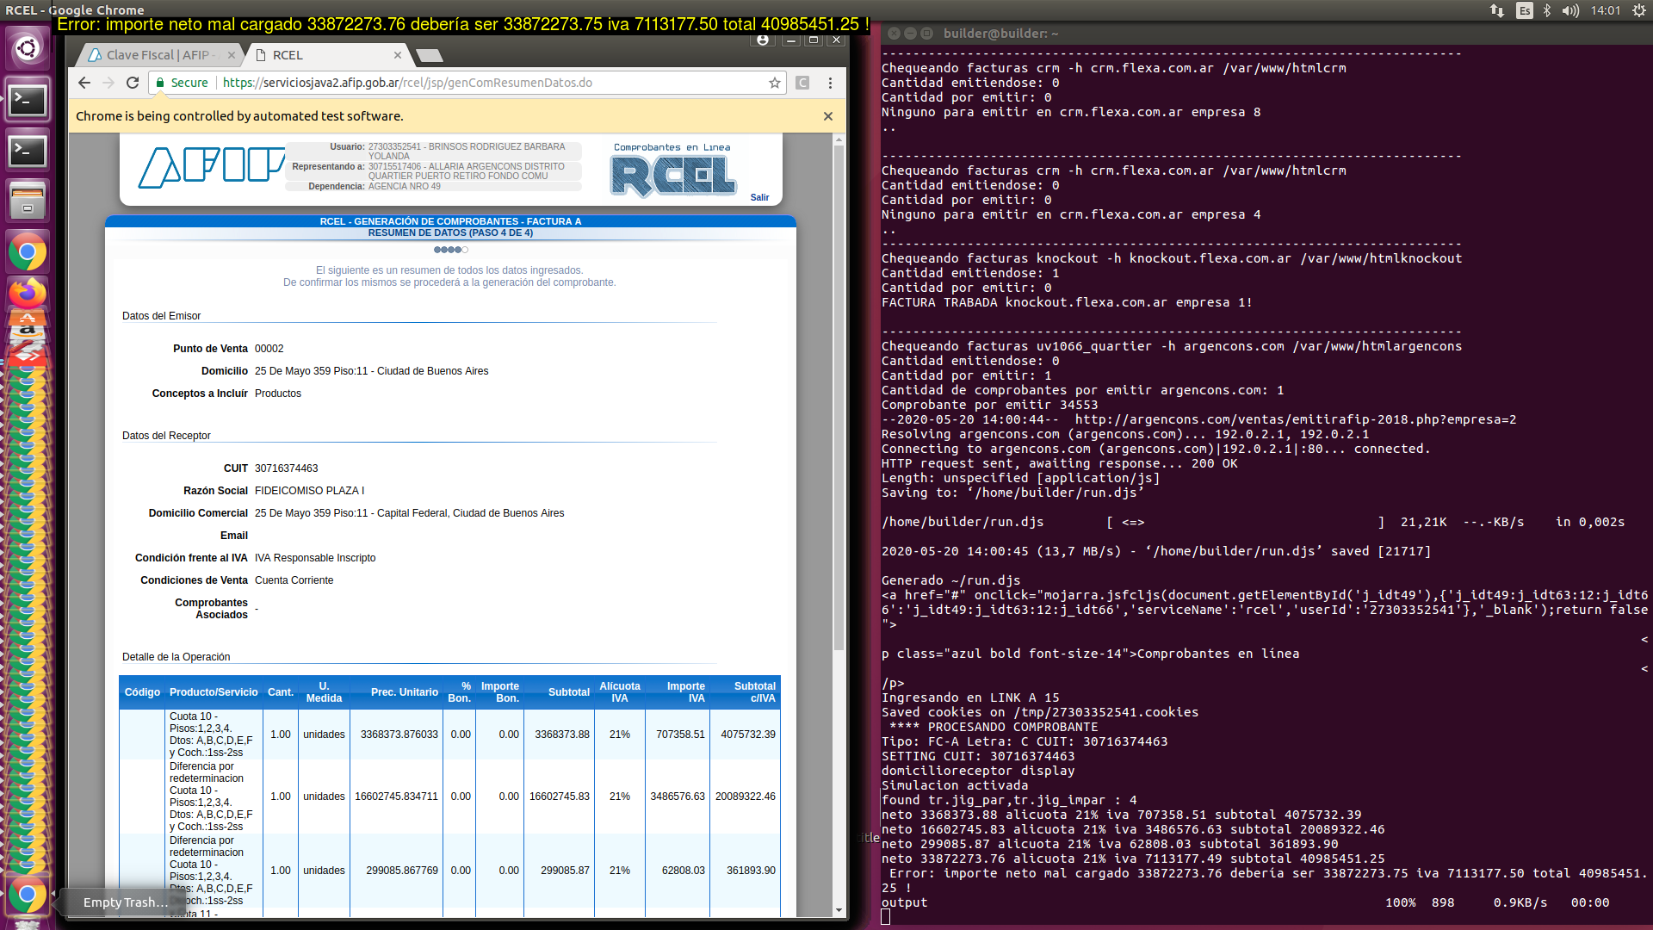1653x930 pixels.
Task: Click the yellow error message overlay
Action: 462,24
